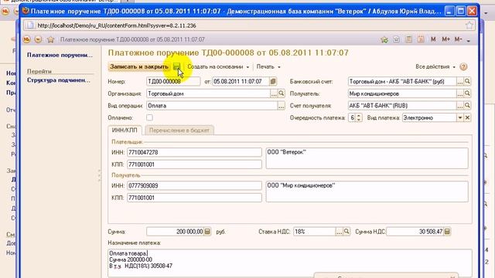Screen dimensions: 495x278
Task: Click the Сумма field 200 000,00
Action: click(176, 232)
